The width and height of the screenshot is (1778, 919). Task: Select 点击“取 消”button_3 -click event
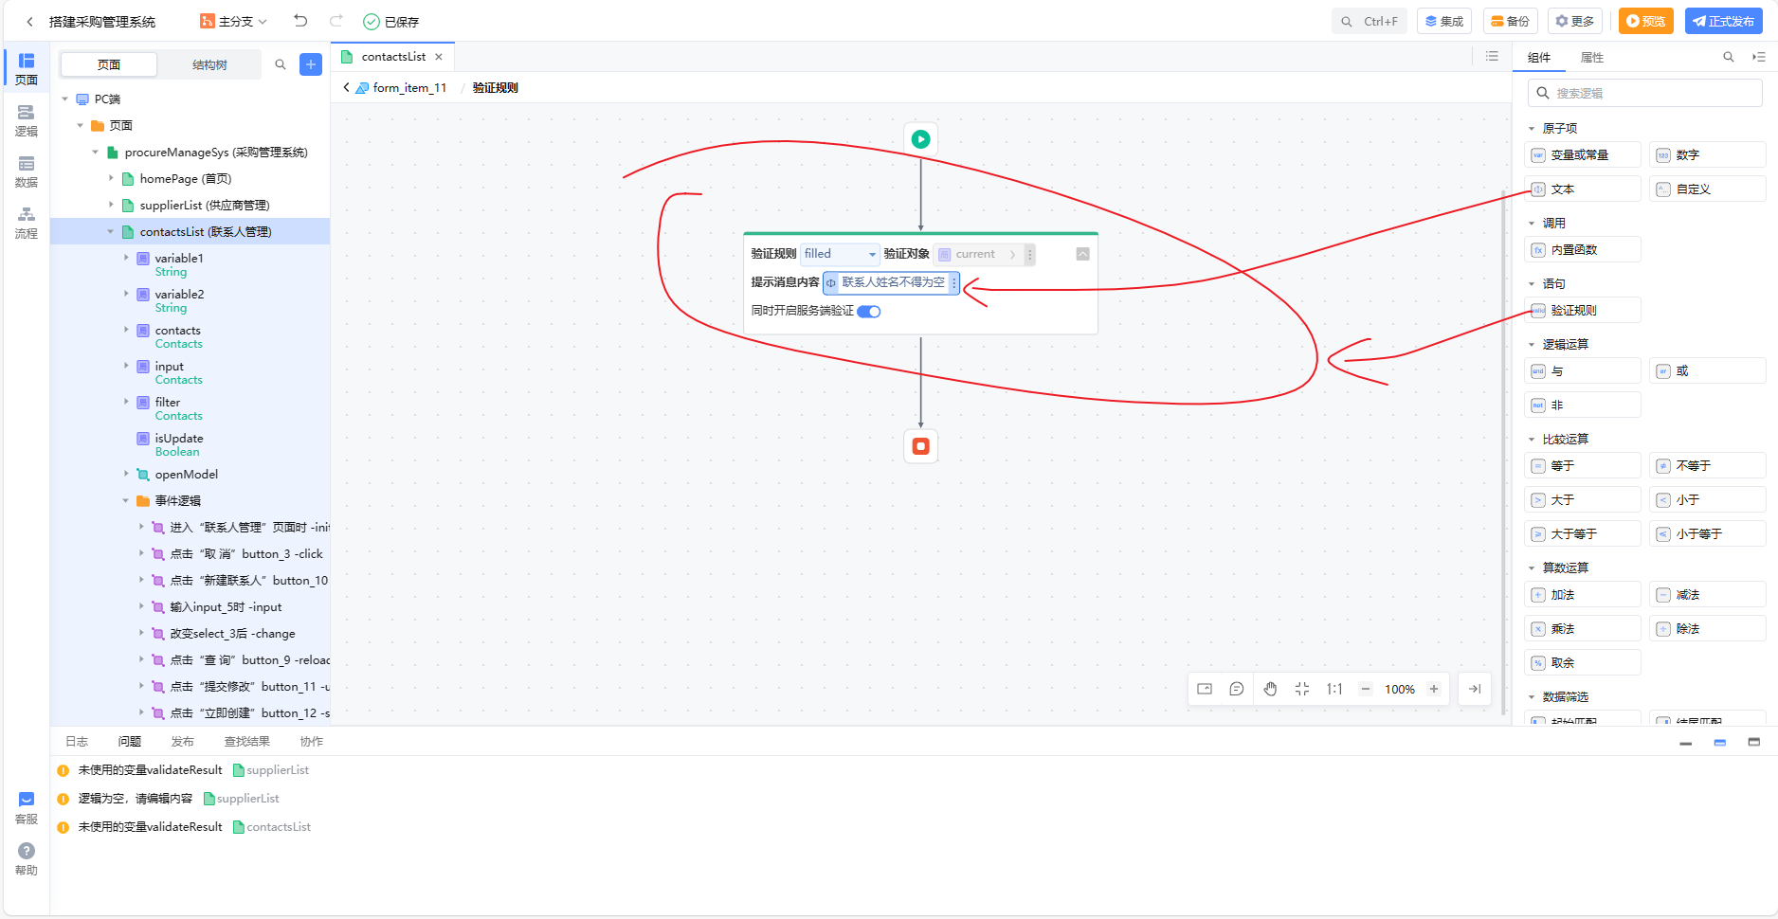[245, 553]
